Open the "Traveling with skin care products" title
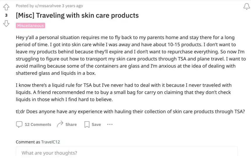Screen dimensions: 251x158 click(x=77, y=15)
